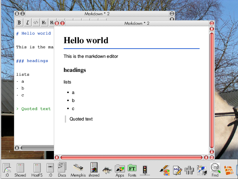Viewport: 238px width, 179px height.
Task: Click the Discs icon on the icon bar
Action: coord(62,170)
